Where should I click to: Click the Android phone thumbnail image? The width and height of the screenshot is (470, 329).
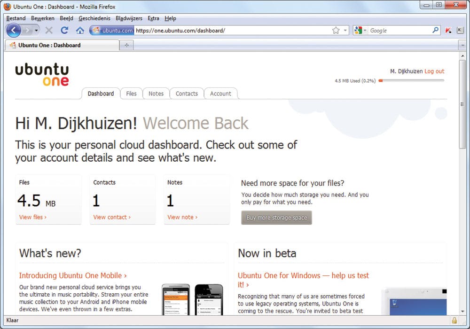[176, 299]
